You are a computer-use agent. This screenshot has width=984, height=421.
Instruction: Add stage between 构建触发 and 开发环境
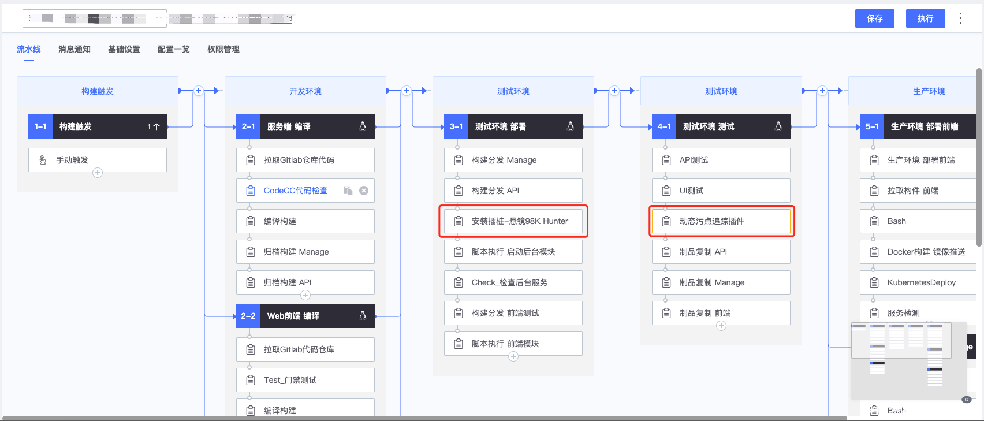(x=199, y=91)
